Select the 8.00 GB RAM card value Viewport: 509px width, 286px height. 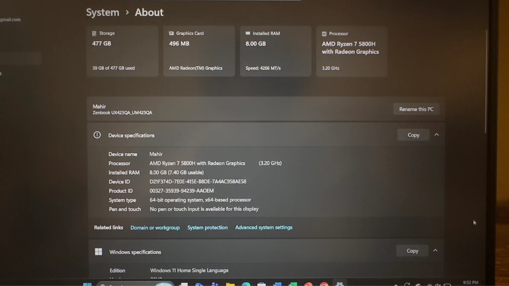256,43
